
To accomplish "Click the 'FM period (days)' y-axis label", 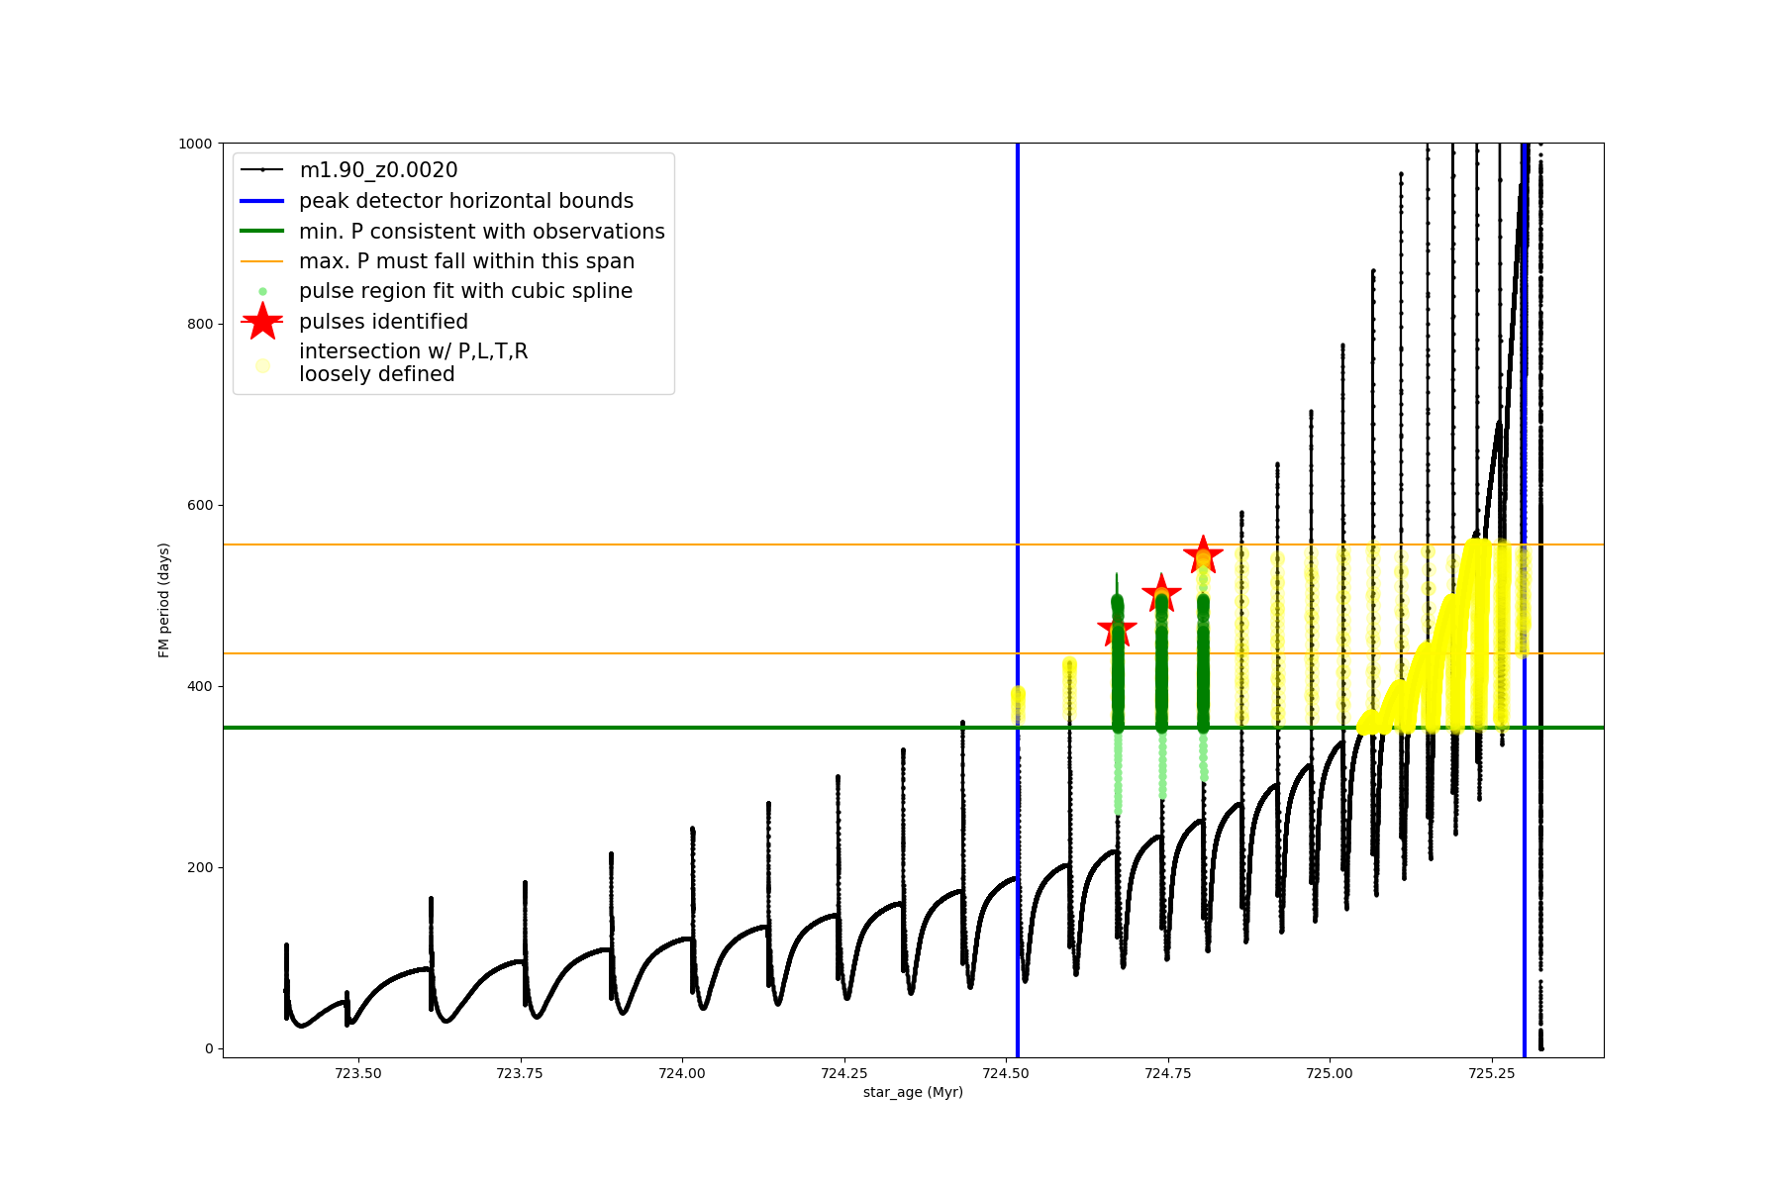I will point(164,600).
